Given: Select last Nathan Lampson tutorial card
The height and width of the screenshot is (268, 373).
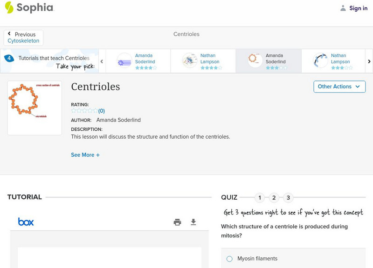Looking at the screenshot, I should pos(334,61).
